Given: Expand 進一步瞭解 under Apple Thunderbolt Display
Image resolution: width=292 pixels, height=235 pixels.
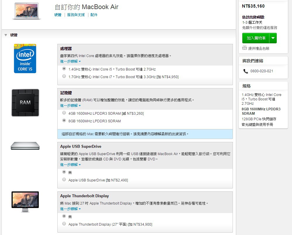Looking at the screenshot, I should [70, 209].
